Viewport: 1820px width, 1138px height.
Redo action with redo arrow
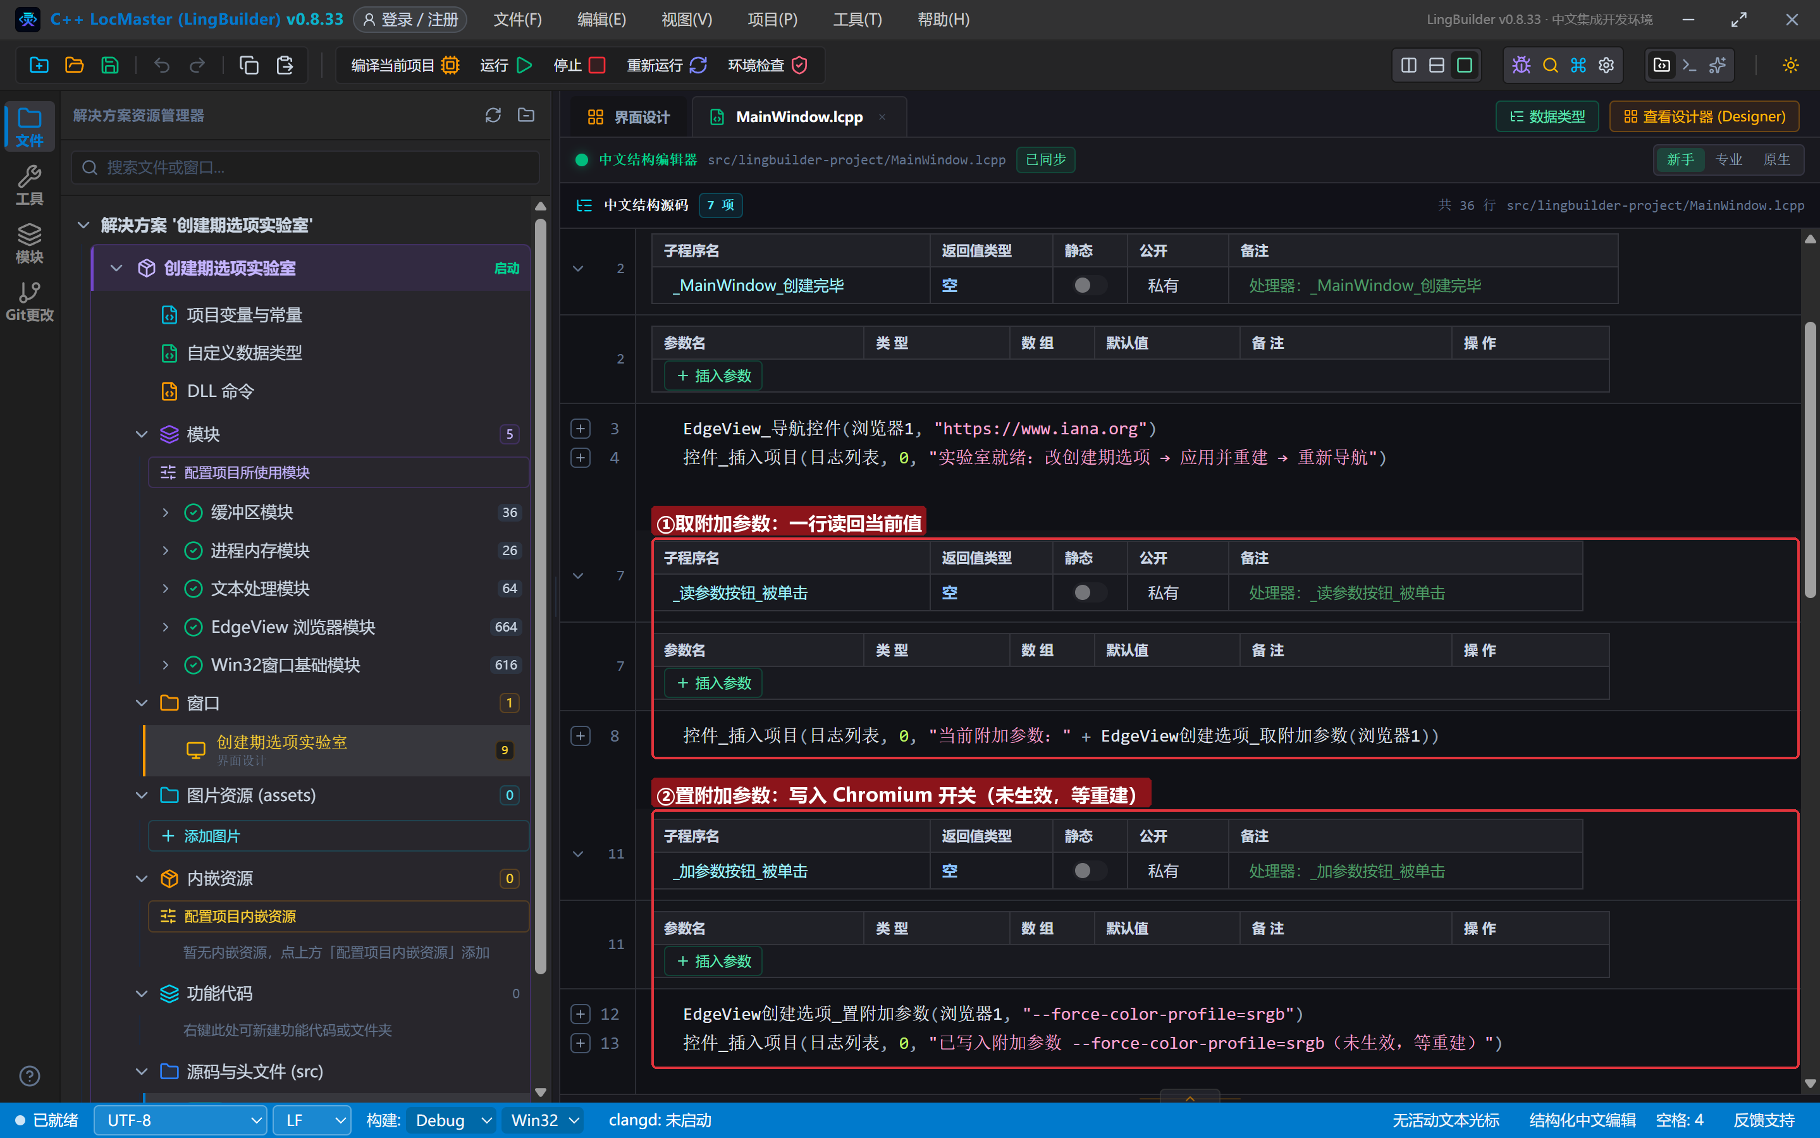click(x=197, y=66)
